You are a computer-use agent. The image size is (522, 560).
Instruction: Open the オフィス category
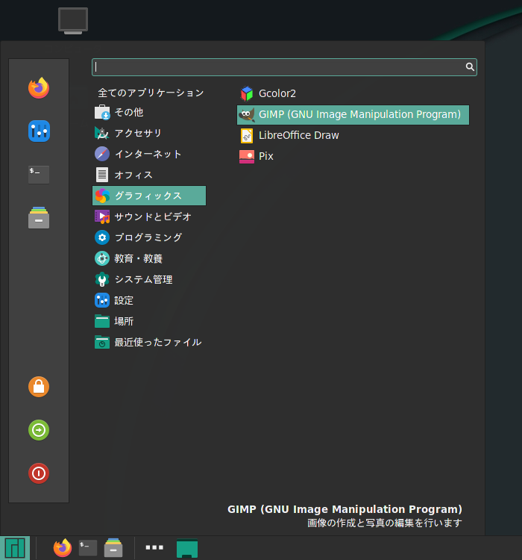149,175
